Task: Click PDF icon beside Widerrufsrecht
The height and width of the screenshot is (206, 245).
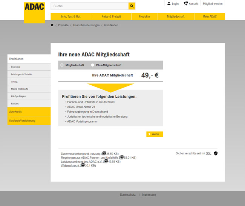Action: (83, 165)
